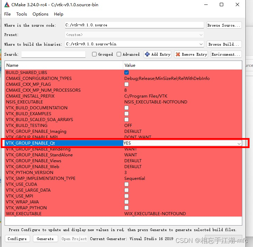Click the Configure button
The width and height of the screenshot is (253, 247).
[17, 239]
